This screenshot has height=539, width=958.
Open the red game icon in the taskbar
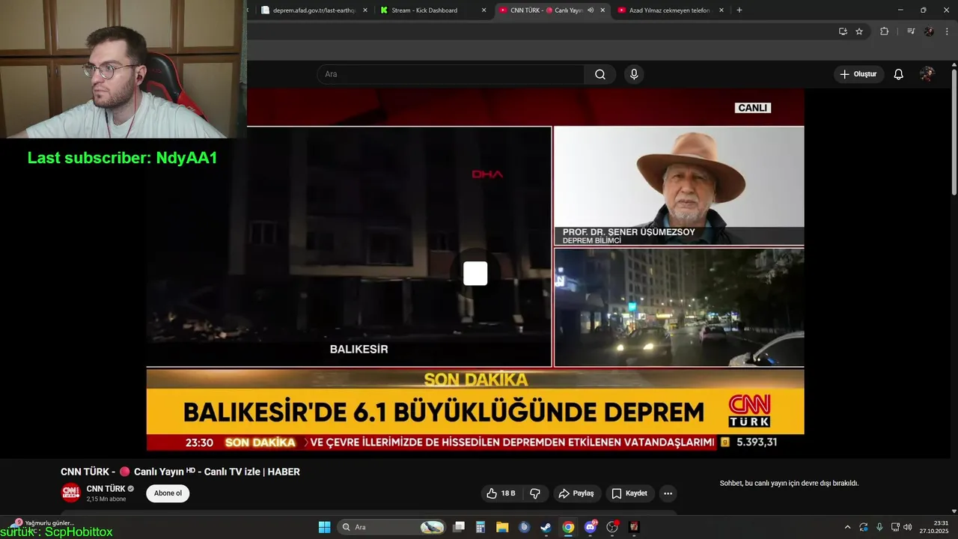(634, 527)
